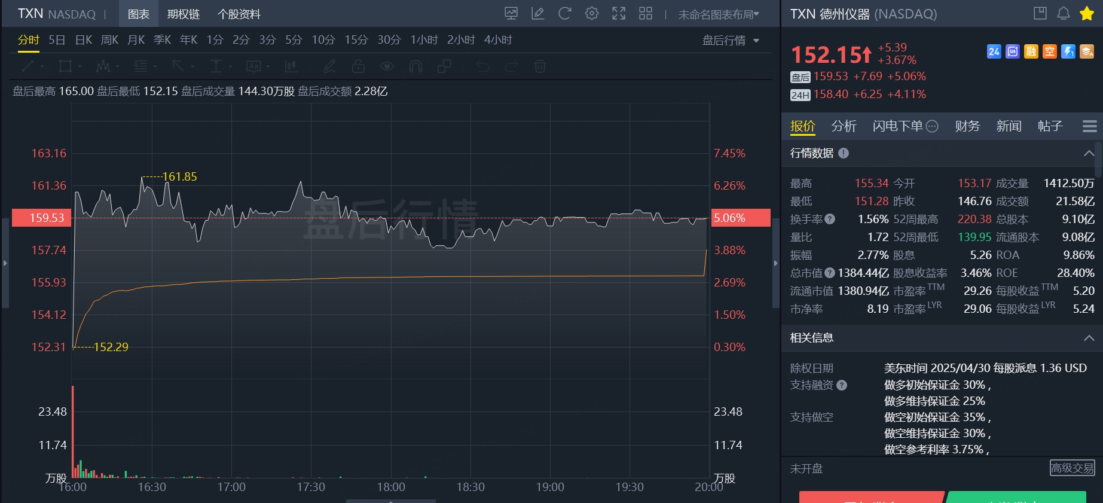1103x503 pixels.
Task: Delete drawings with the trash icon
Action: coord(540,66)
